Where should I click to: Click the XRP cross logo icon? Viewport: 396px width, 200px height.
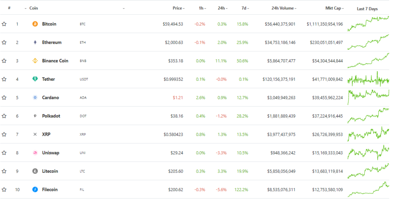(35, 134)
